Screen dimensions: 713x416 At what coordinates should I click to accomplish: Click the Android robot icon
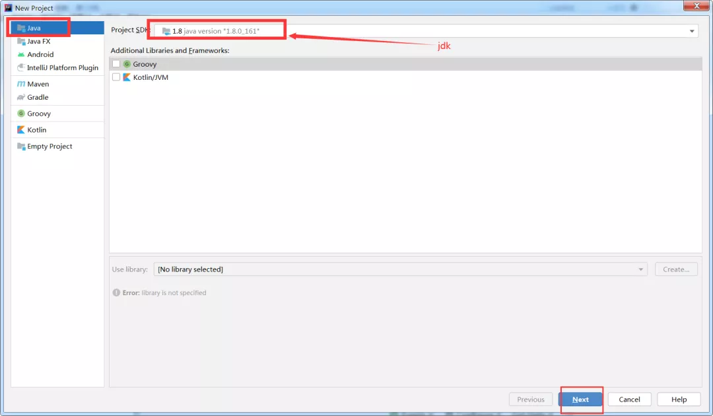click(21, 55)
